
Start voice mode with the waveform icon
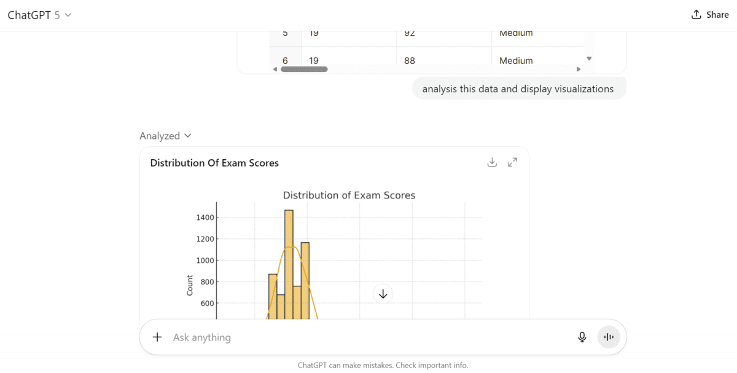609,337
